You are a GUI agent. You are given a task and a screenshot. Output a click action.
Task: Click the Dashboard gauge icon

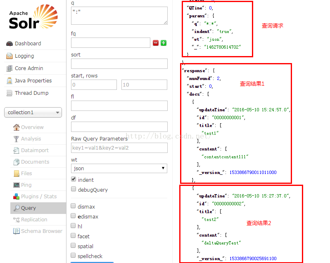point(9,44)
